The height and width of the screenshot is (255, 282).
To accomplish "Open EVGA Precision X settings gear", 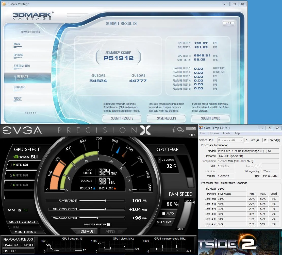I will coord(180,129).
